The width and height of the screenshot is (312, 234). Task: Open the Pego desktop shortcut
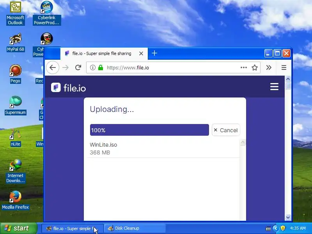[15, 74]
